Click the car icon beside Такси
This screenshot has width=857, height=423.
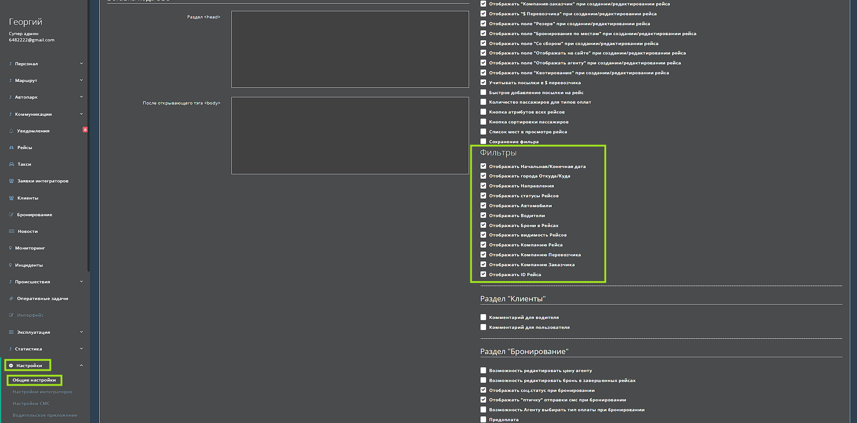[11, 164]
